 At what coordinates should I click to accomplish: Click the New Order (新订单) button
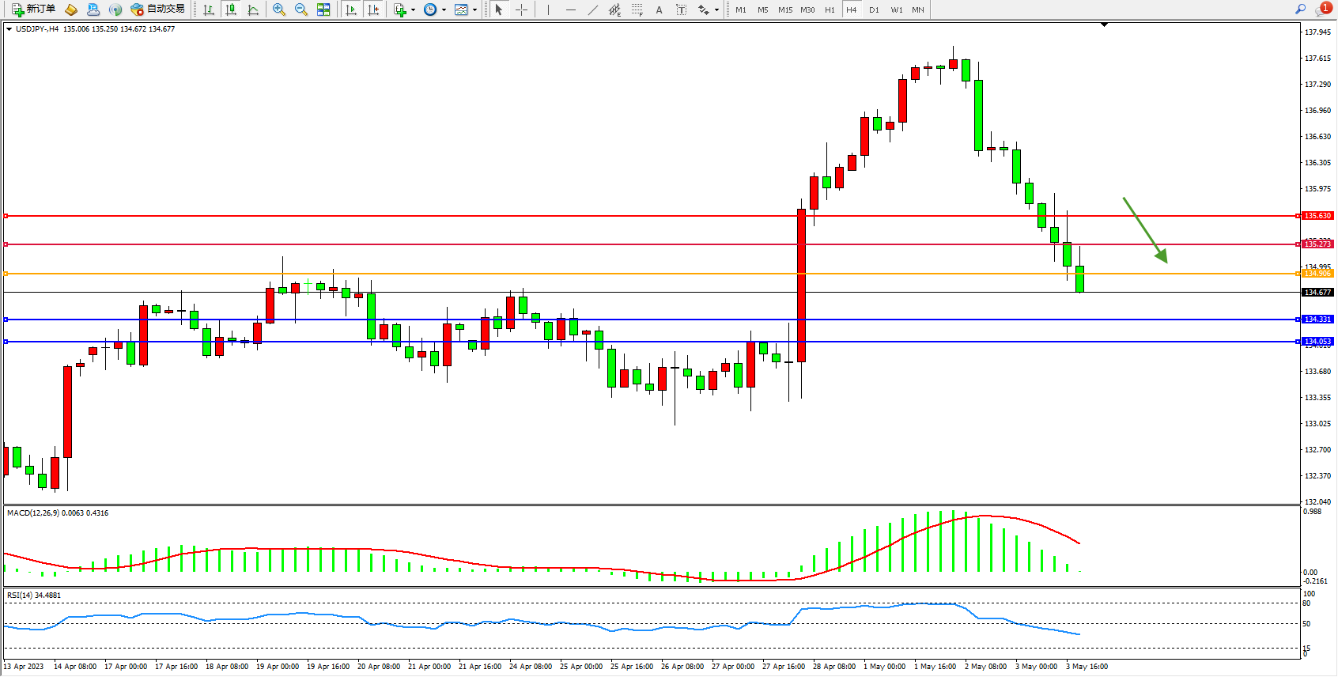[x=33, y=9]
